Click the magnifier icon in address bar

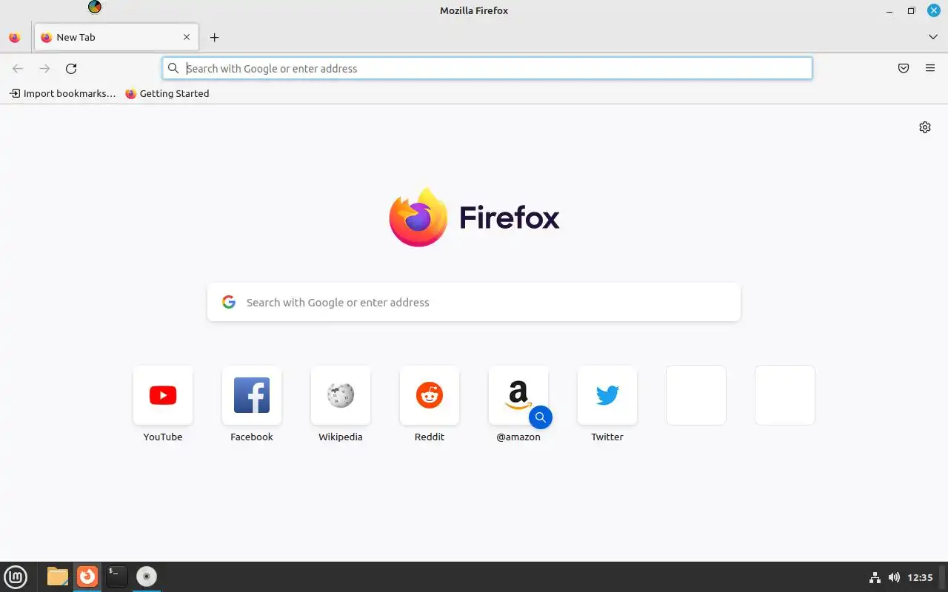tap(173, 68)
